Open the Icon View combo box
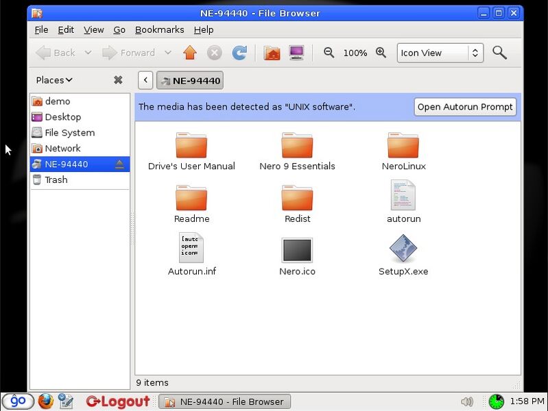The height and width of the screenshot is (411, 548). tap(440, 53)
